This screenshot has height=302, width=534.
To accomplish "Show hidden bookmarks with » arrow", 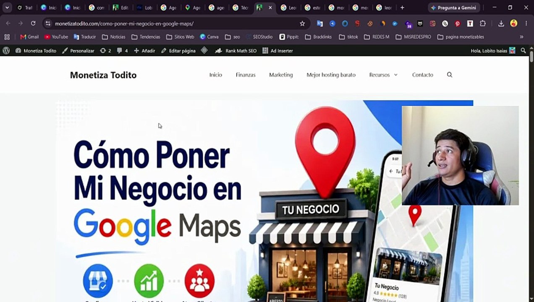I will coord(521,37).
